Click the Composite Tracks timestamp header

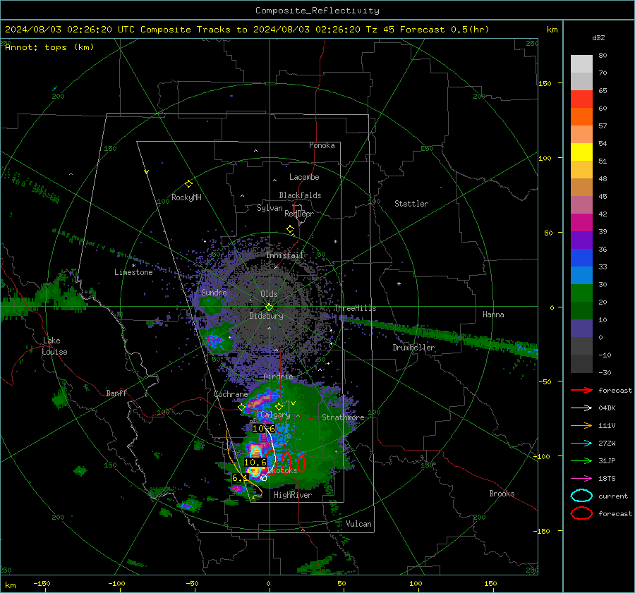[247, 30]
